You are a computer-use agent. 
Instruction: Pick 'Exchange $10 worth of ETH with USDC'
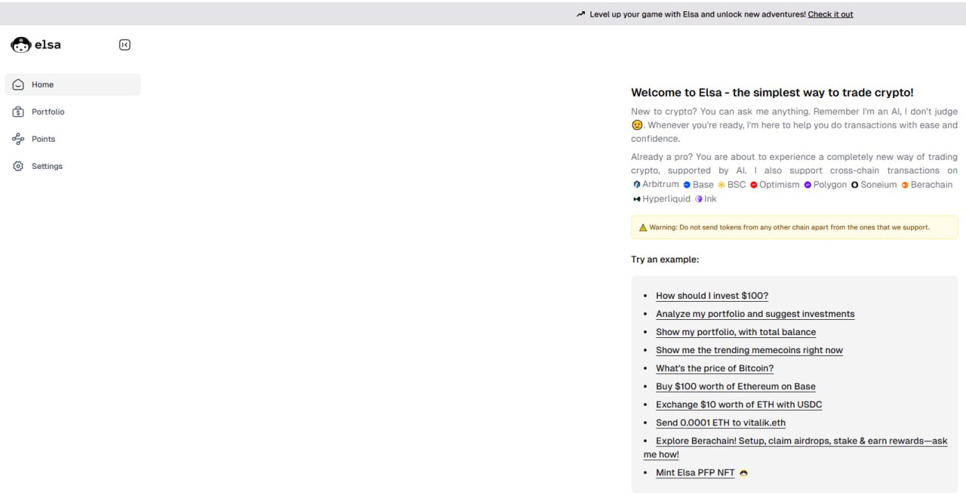click(739, 404)
